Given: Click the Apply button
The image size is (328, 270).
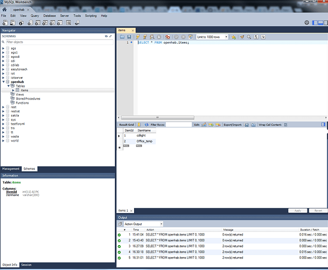Looking at the screenshot, I should (297, 211).
